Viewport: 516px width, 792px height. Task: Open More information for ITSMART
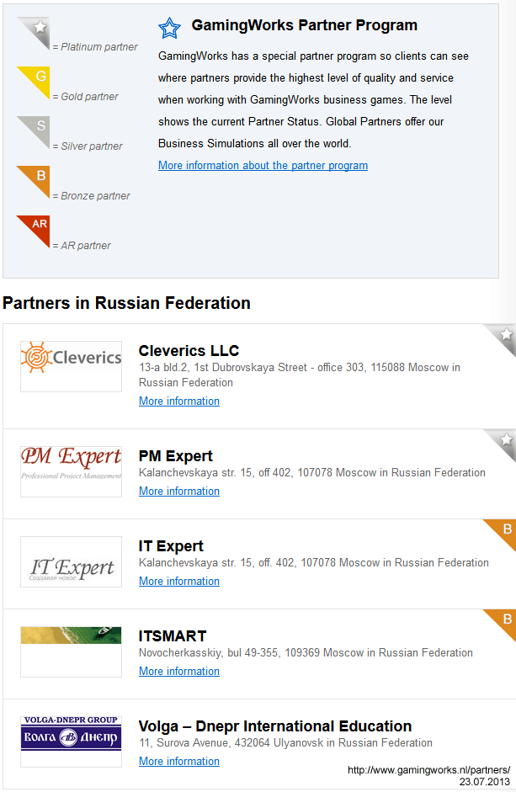pyautogui.click(x=179, y=671)
